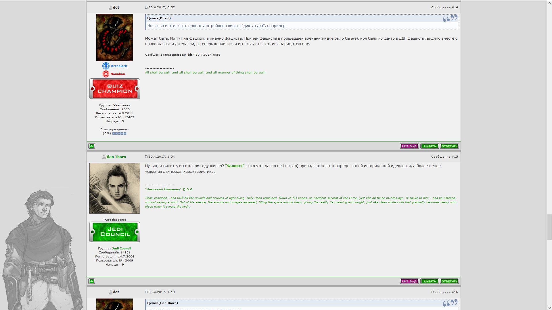552x310 pixels.
Task: Click ЦИТ. ВЫД. button under message #15
Action: point(409,281)
